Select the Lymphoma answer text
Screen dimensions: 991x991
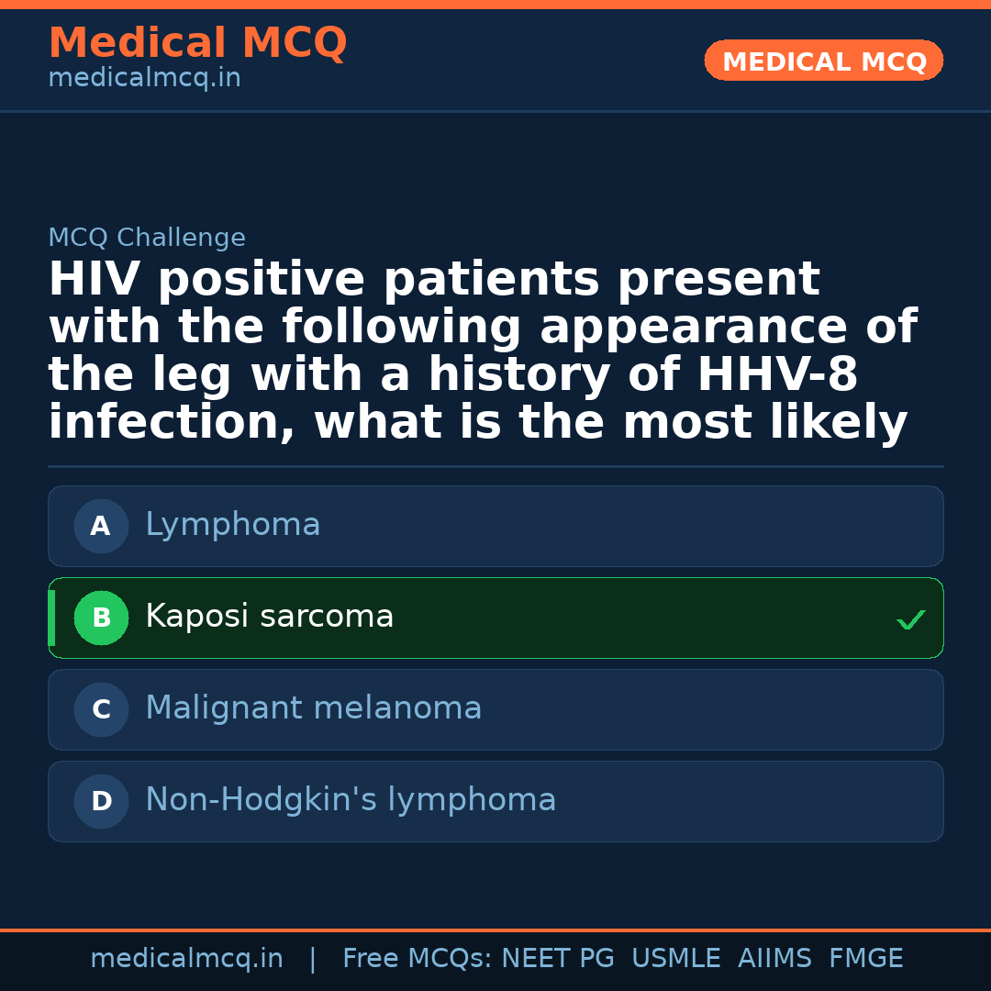click(233, 525)
